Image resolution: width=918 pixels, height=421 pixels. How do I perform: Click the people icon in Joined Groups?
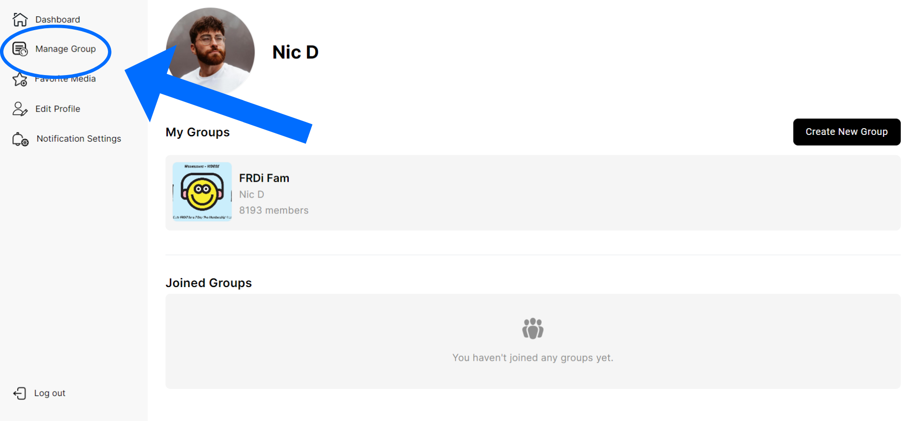[x=533, y=329]
